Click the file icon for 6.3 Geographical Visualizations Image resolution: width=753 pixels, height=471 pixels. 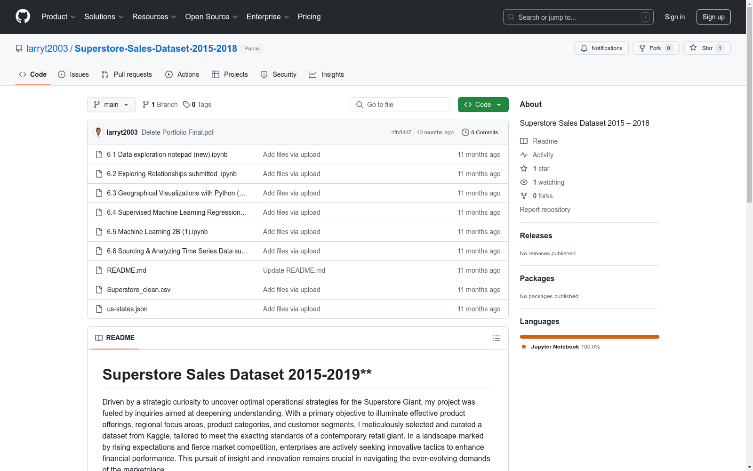[x=99, y=193]
